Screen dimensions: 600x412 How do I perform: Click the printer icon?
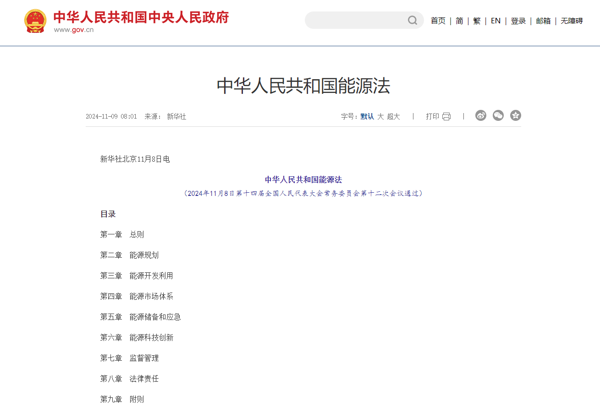click(446, 116)
